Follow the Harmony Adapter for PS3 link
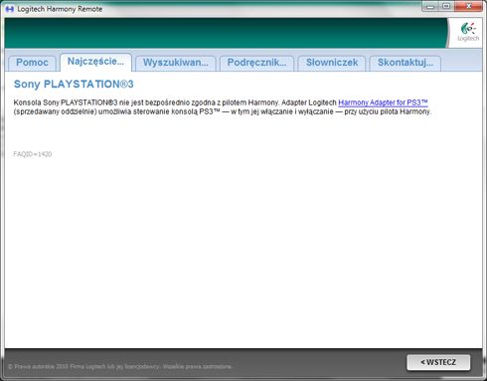 pos(383,102)
